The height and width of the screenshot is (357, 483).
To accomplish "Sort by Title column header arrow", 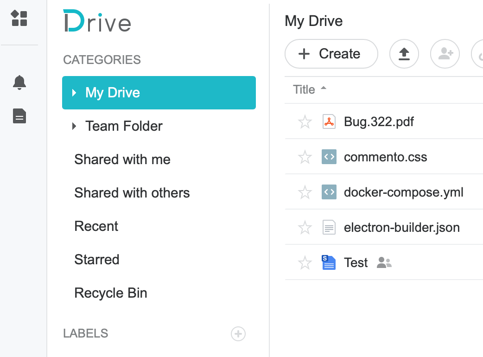I will 324,89.
